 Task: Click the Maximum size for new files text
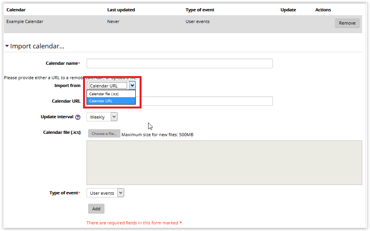(158, 135)
